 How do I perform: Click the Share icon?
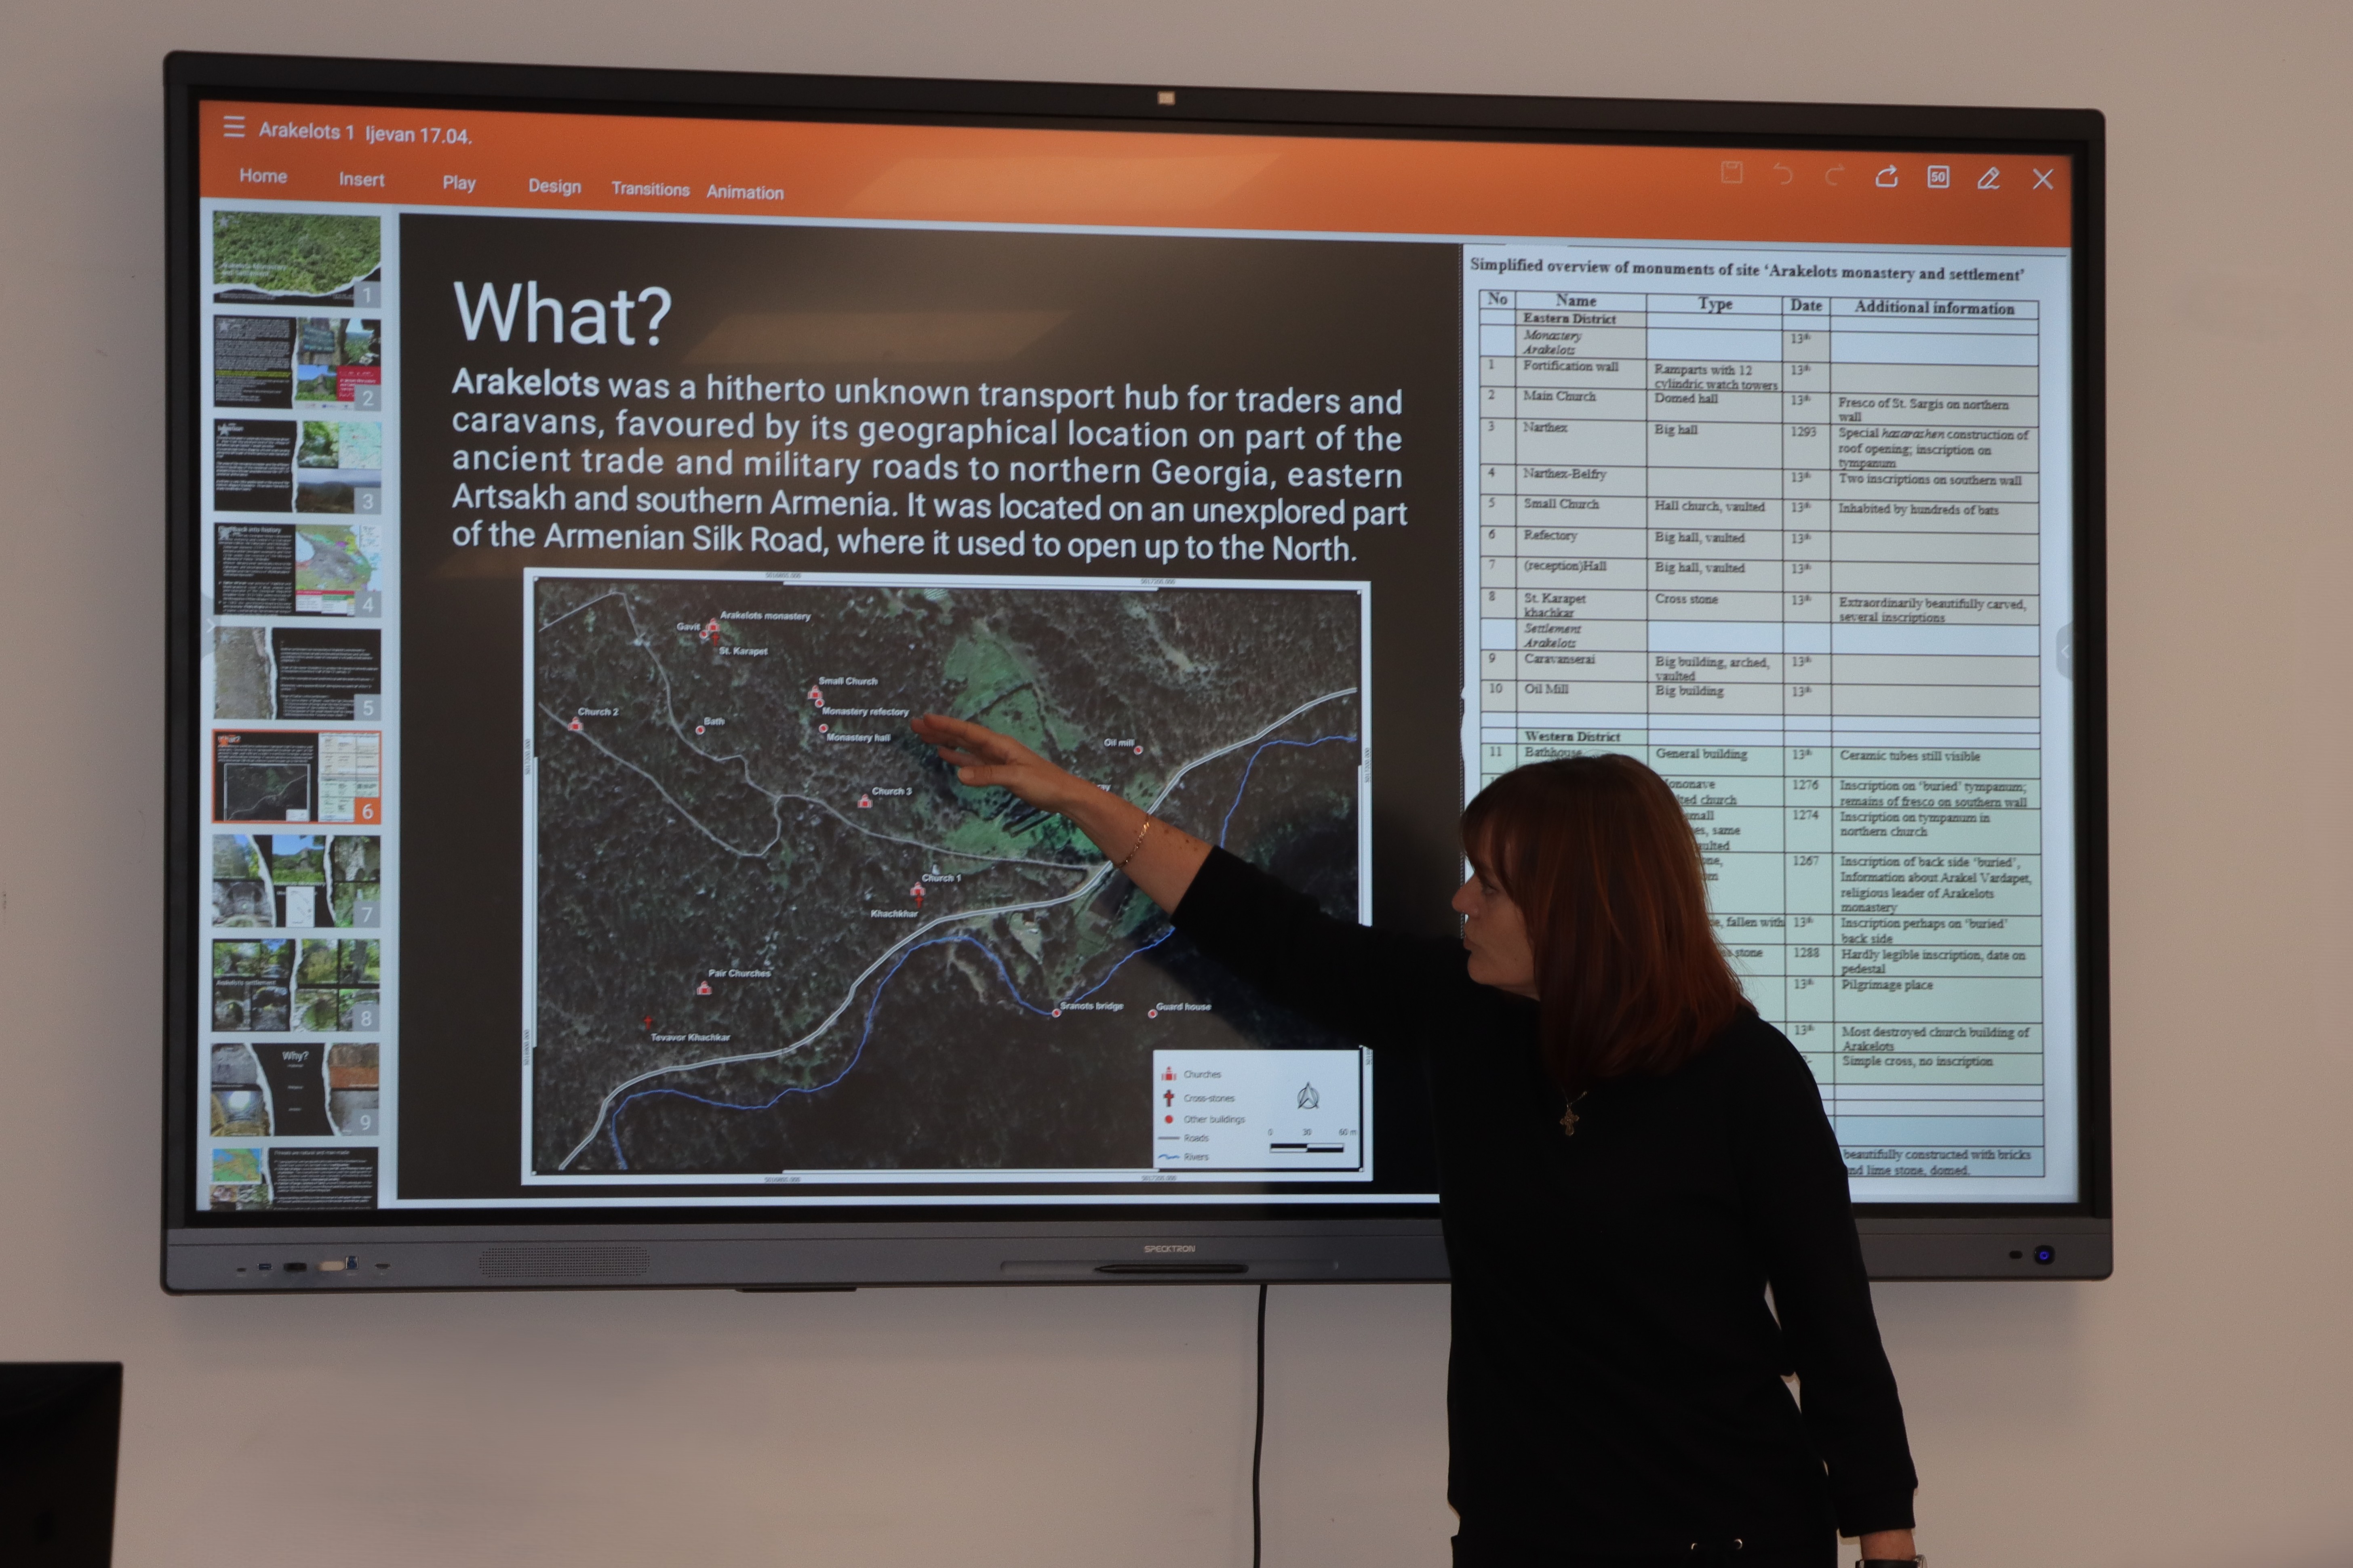[1887, 177]
